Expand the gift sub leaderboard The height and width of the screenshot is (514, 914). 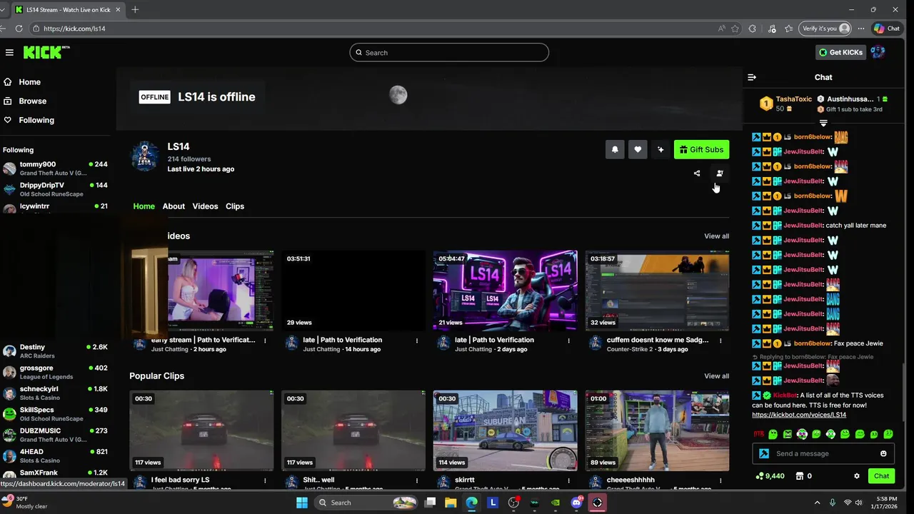[x=823, y=124]
